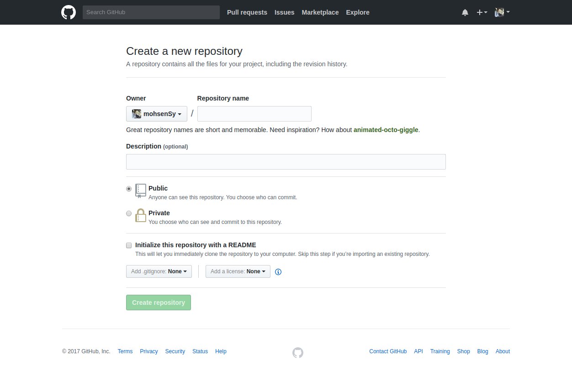Click the Repository name field label
This screenshot has height=377, width=572.
click(223, 98)
